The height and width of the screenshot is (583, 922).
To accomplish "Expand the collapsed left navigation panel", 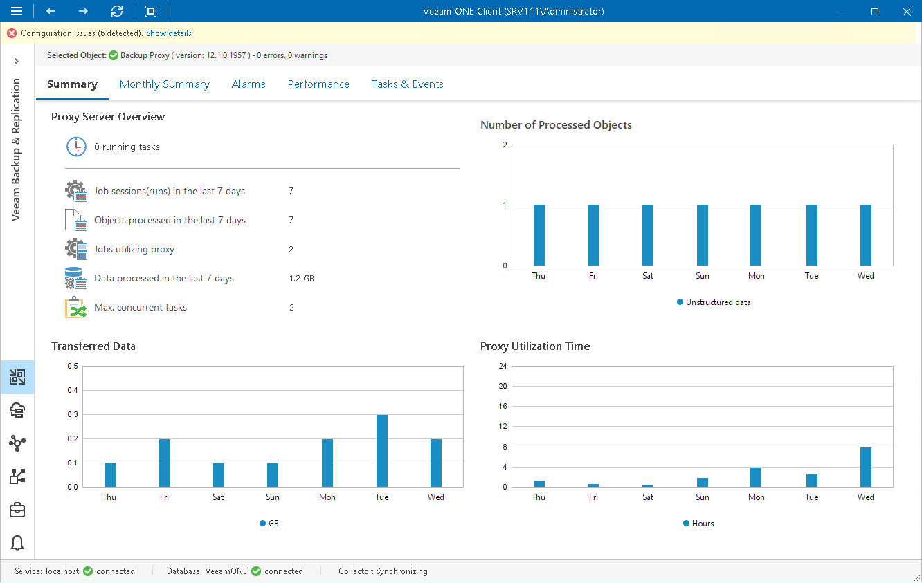I will click(17, 61).
